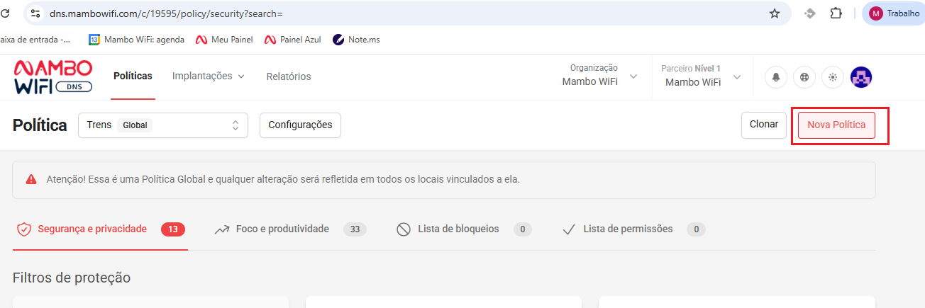Click the Nova Política button
The height and width of the screenshot is (308, 925).
click(836, 125)
